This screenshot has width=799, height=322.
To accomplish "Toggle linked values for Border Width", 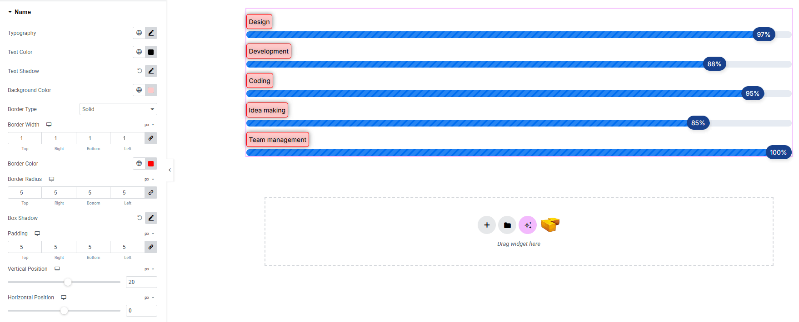I will [151, 138].
